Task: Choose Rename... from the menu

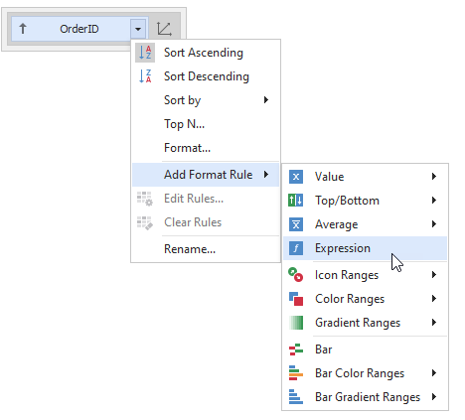Action: pos(206,249)
